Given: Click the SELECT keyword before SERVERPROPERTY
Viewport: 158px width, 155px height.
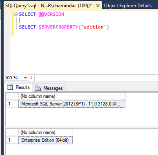Looking at the screenshot, I should [27, 27].
